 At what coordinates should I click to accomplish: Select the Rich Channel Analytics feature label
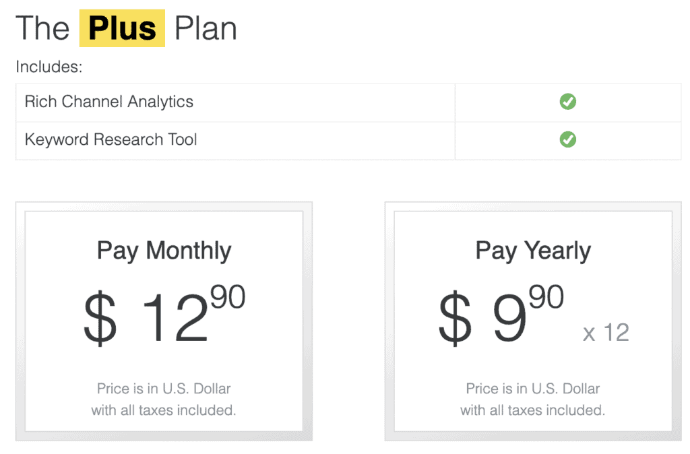tap(109, 102)
